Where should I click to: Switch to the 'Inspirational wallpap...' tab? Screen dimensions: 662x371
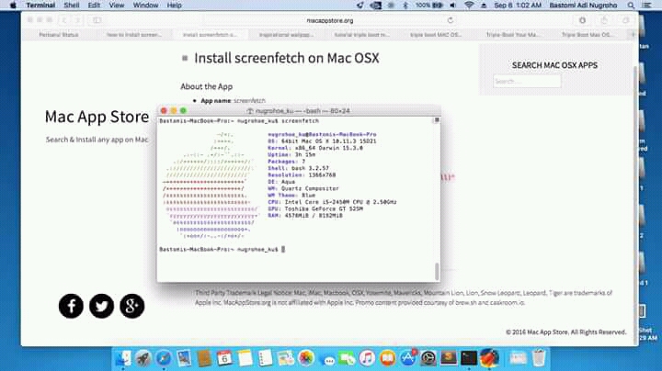click(286, 35)
